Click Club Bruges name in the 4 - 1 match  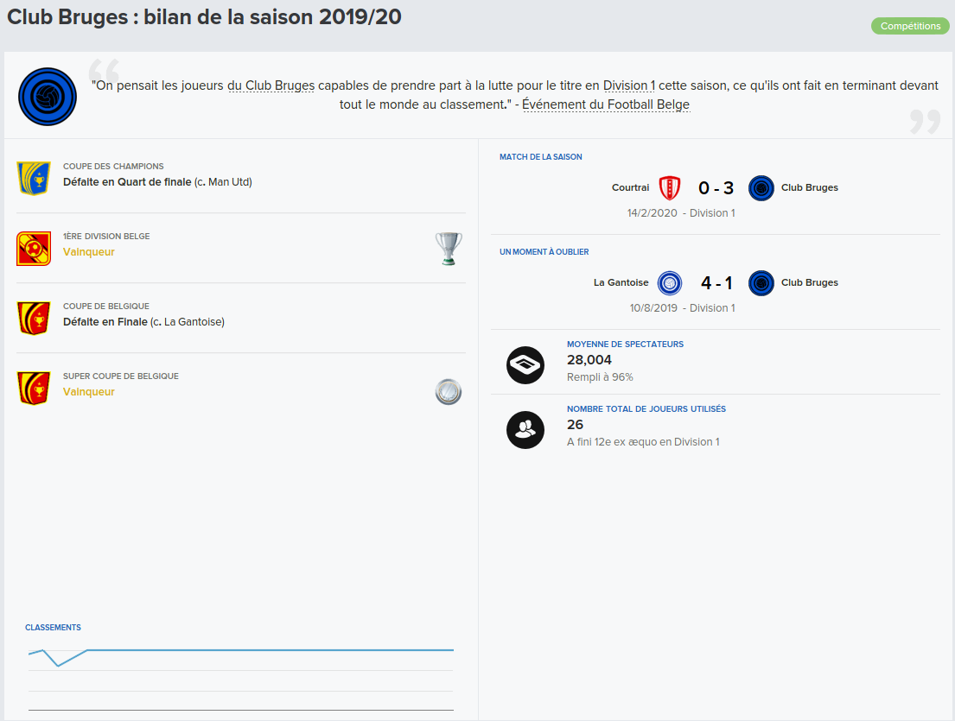810,282
